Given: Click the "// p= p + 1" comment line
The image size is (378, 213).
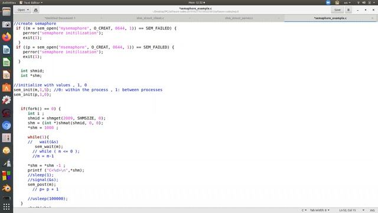Looking at the screenshot, I should pos(45,189).
